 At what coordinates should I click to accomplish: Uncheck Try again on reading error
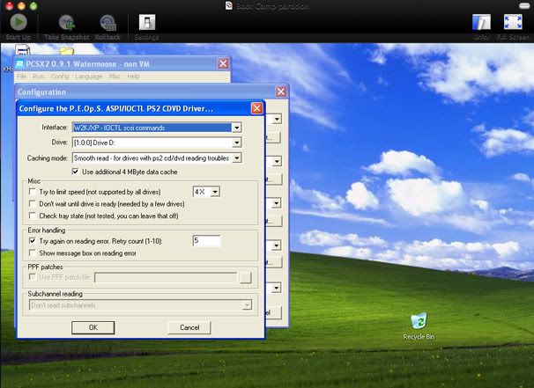(33, 241)
